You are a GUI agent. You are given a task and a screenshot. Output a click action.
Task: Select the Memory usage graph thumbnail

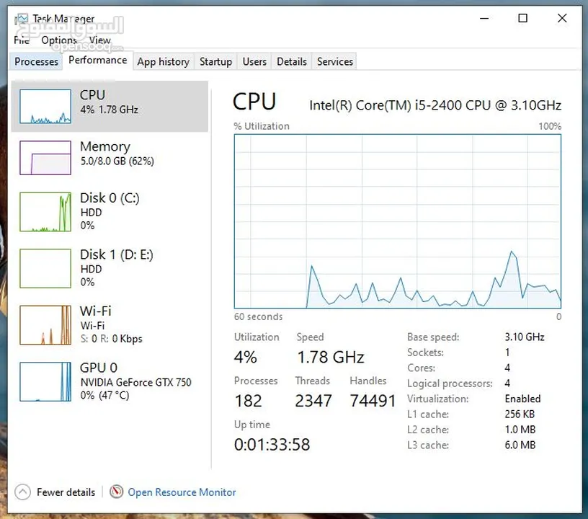coord(45,158)
